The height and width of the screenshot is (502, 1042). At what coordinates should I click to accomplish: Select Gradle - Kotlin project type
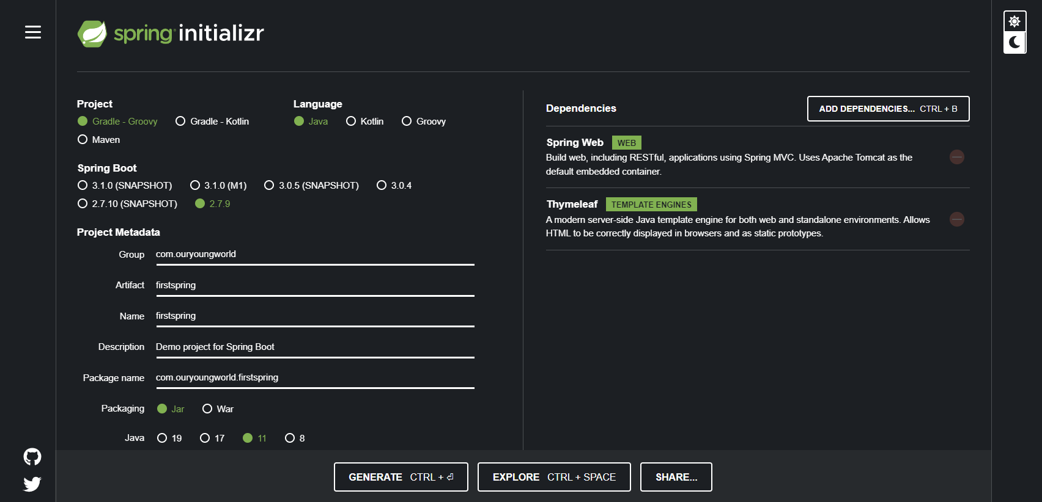pos(212,122)
